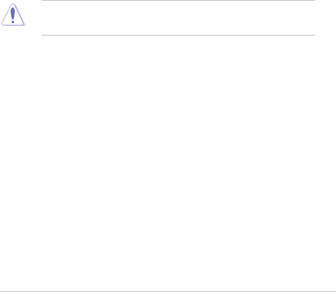Click the empty caution note area between the lines

click(178, 17)
